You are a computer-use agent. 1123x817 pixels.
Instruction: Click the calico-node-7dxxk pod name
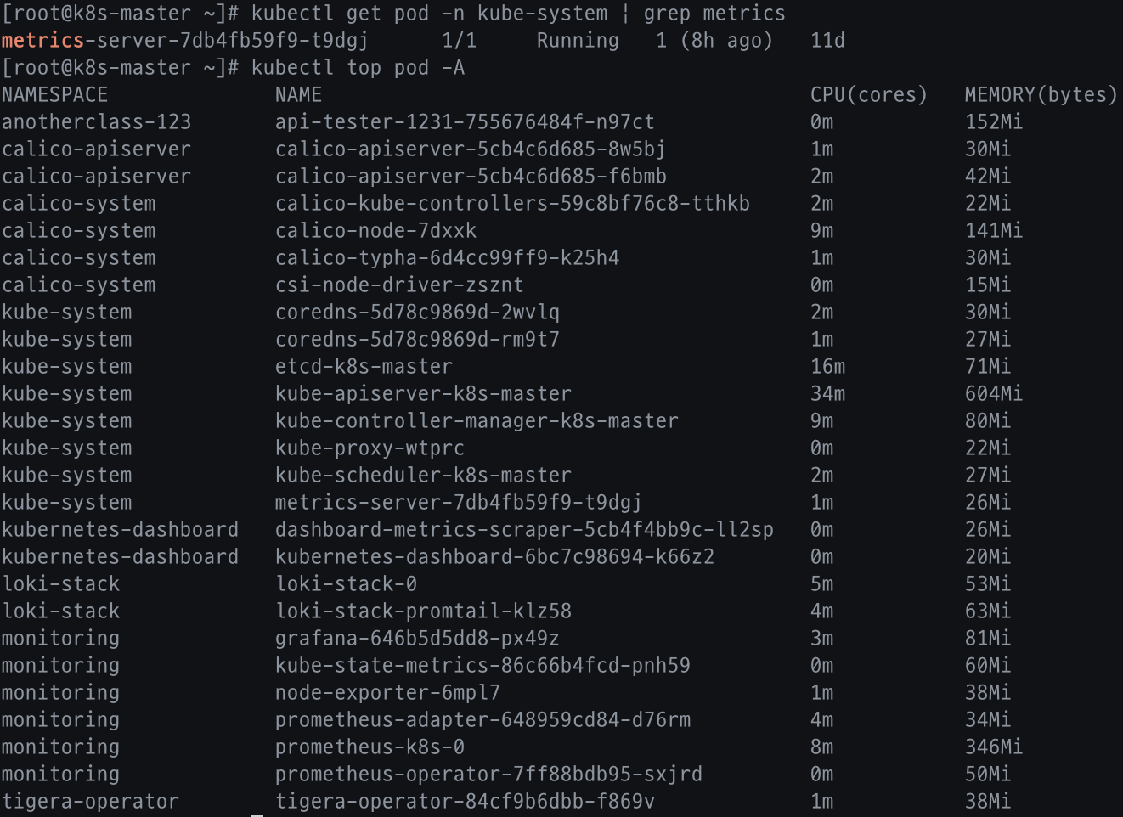[375, 230]
